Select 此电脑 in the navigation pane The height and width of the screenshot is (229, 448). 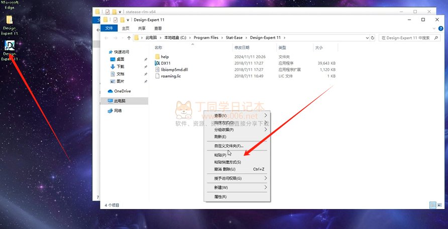[x=125, y=101]
